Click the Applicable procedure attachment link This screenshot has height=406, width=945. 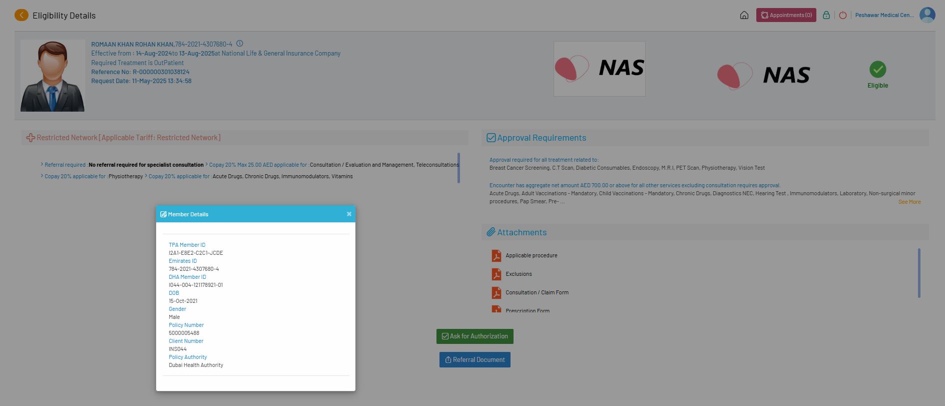click(x=532, y=255)
